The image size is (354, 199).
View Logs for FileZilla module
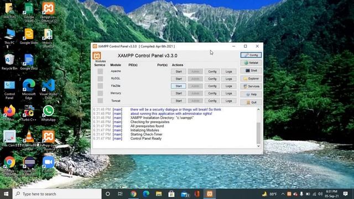(228, 86)
